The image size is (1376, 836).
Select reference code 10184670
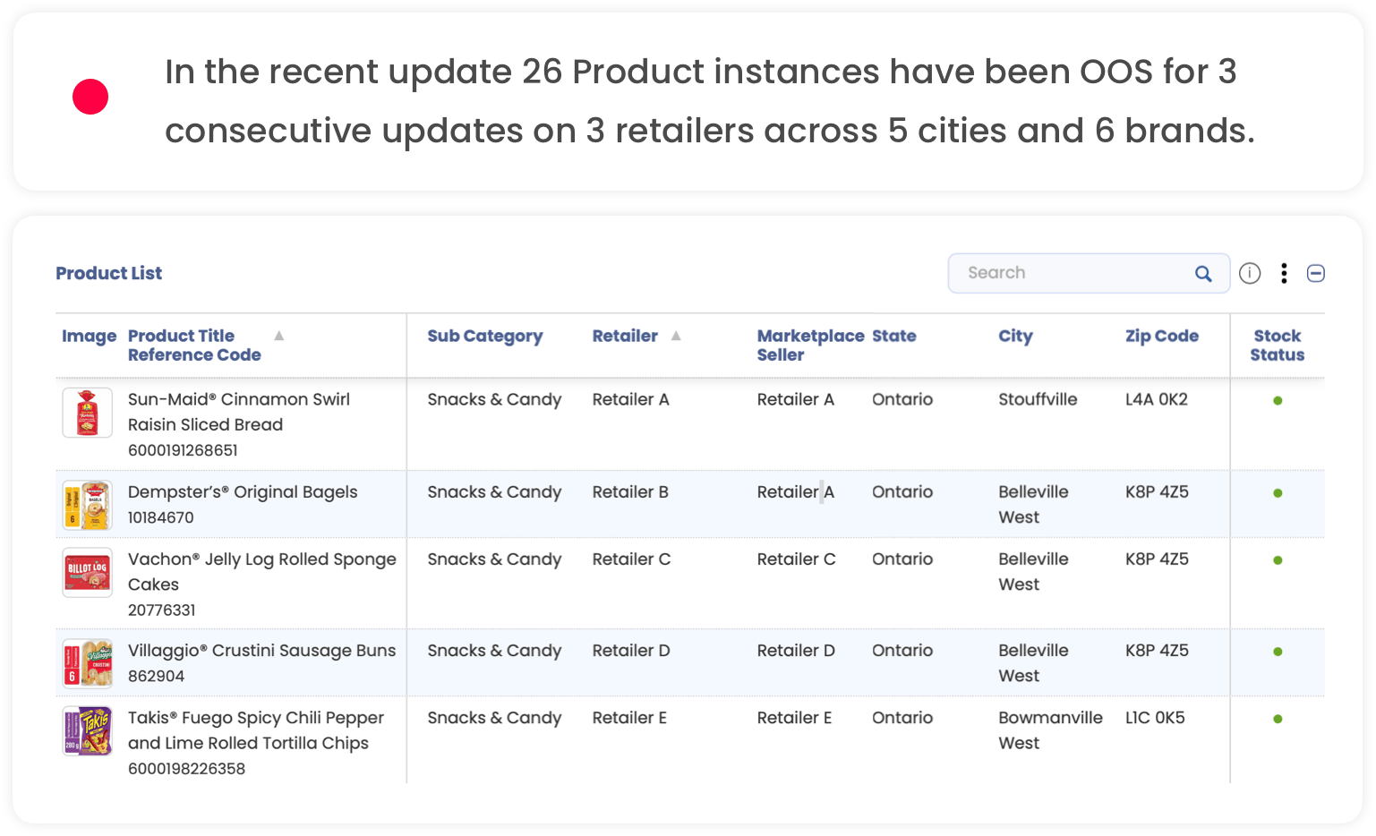(161, 517)
